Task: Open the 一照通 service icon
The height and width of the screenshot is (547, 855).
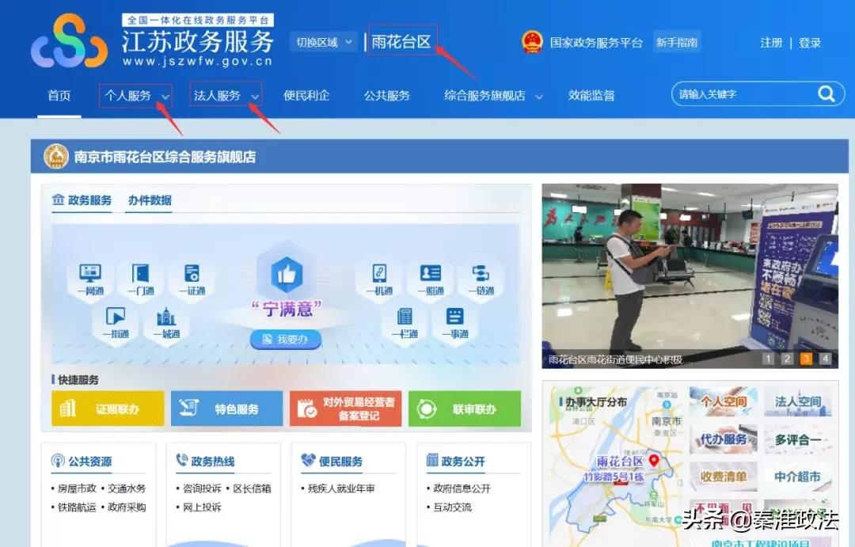Action: [431, 279]
